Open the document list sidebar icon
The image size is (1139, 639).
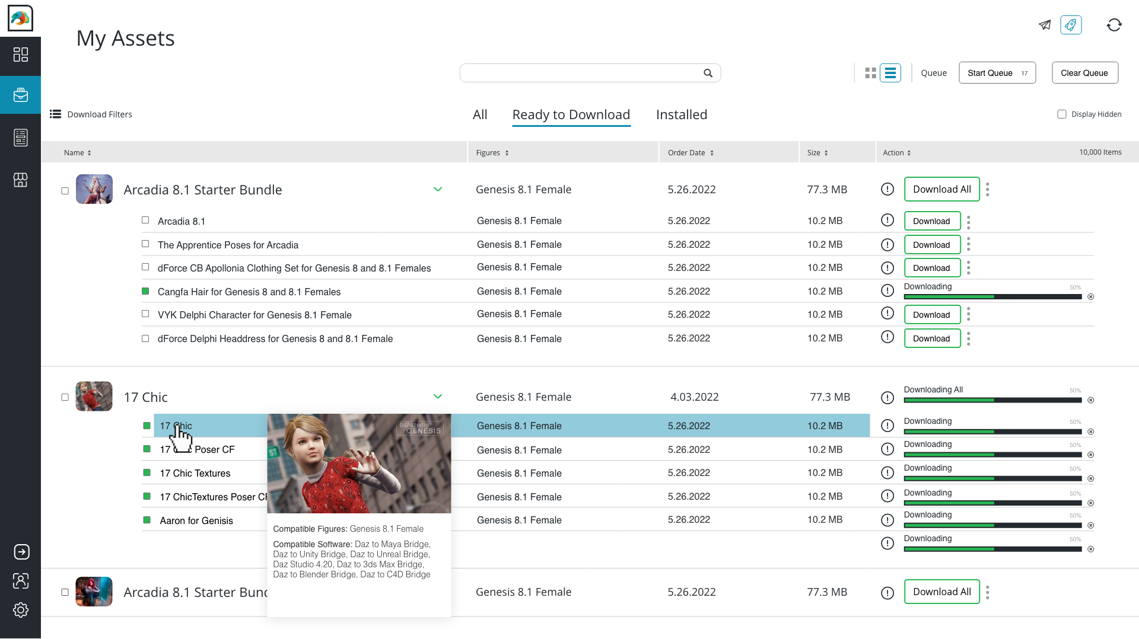tap(21, 138)
